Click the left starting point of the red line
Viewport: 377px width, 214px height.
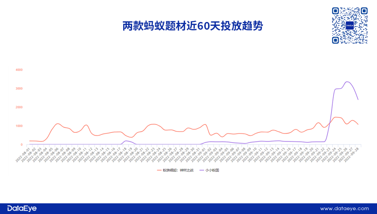(30, 141)
